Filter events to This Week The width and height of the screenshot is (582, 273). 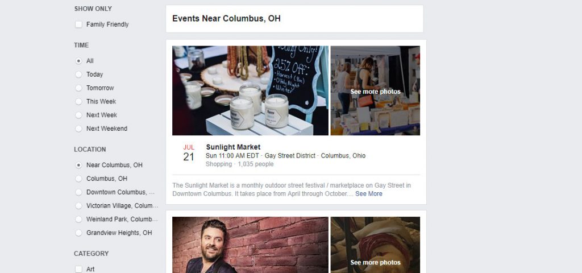(78, 101)
